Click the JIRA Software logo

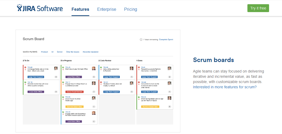[x=40, y=9]
